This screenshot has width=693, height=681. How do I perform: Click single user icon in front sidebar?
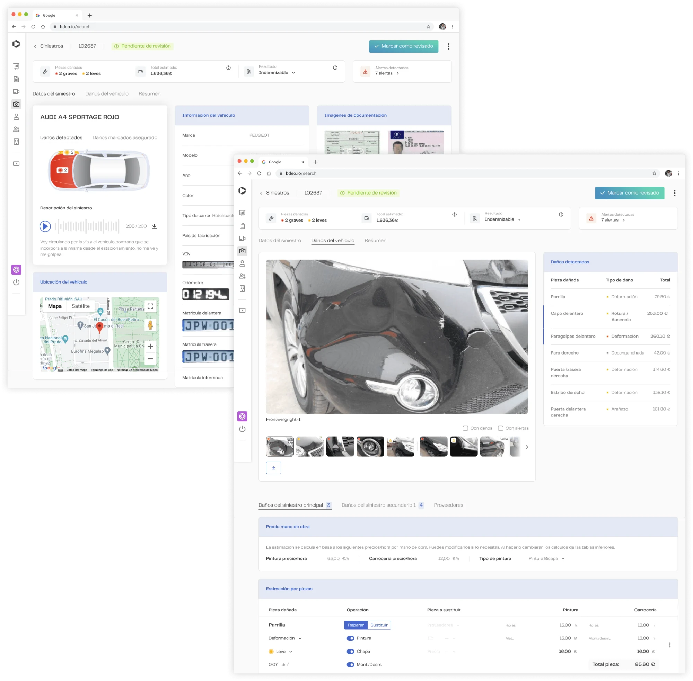tap(242, 263)
